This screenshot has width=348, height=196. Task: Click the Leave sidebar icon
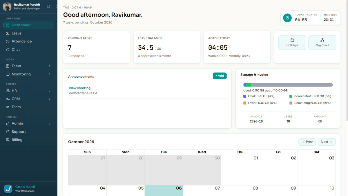click(8, 33)
